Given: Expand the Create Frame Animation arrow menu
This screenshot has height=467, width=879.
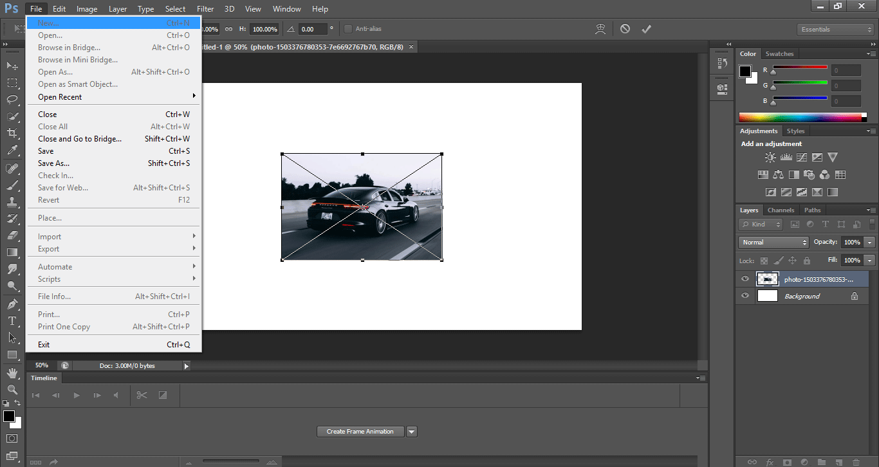Looking at the screenshot, I should [x=412, y=432].
